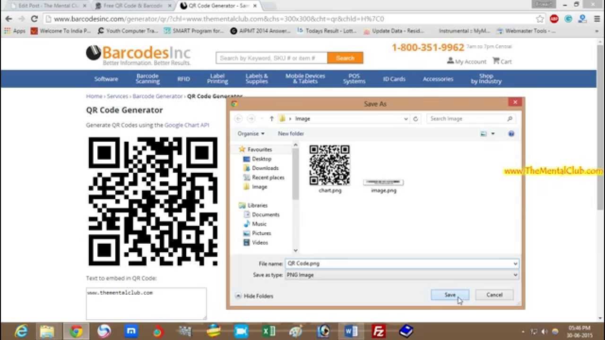
Task: Open dialog help icon
Action: 511,134
